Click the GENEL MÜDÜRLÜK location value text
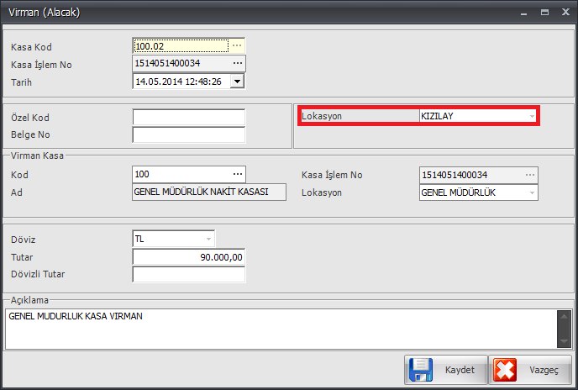The height and width of the screenshot is (390, 578). (x=458, y=192)
